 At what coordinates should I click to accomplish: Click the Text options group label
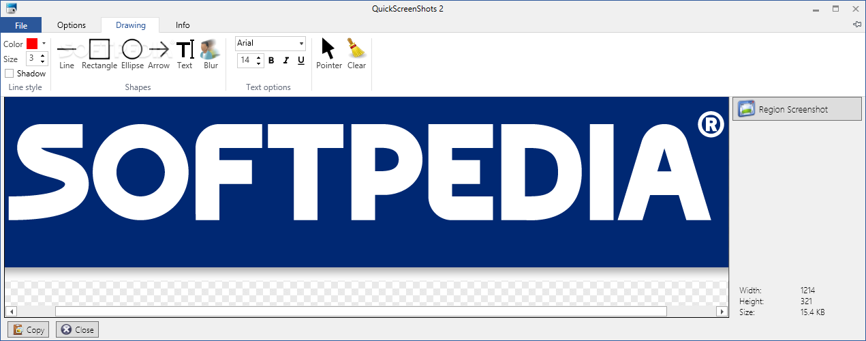click(x=268, y=87)
